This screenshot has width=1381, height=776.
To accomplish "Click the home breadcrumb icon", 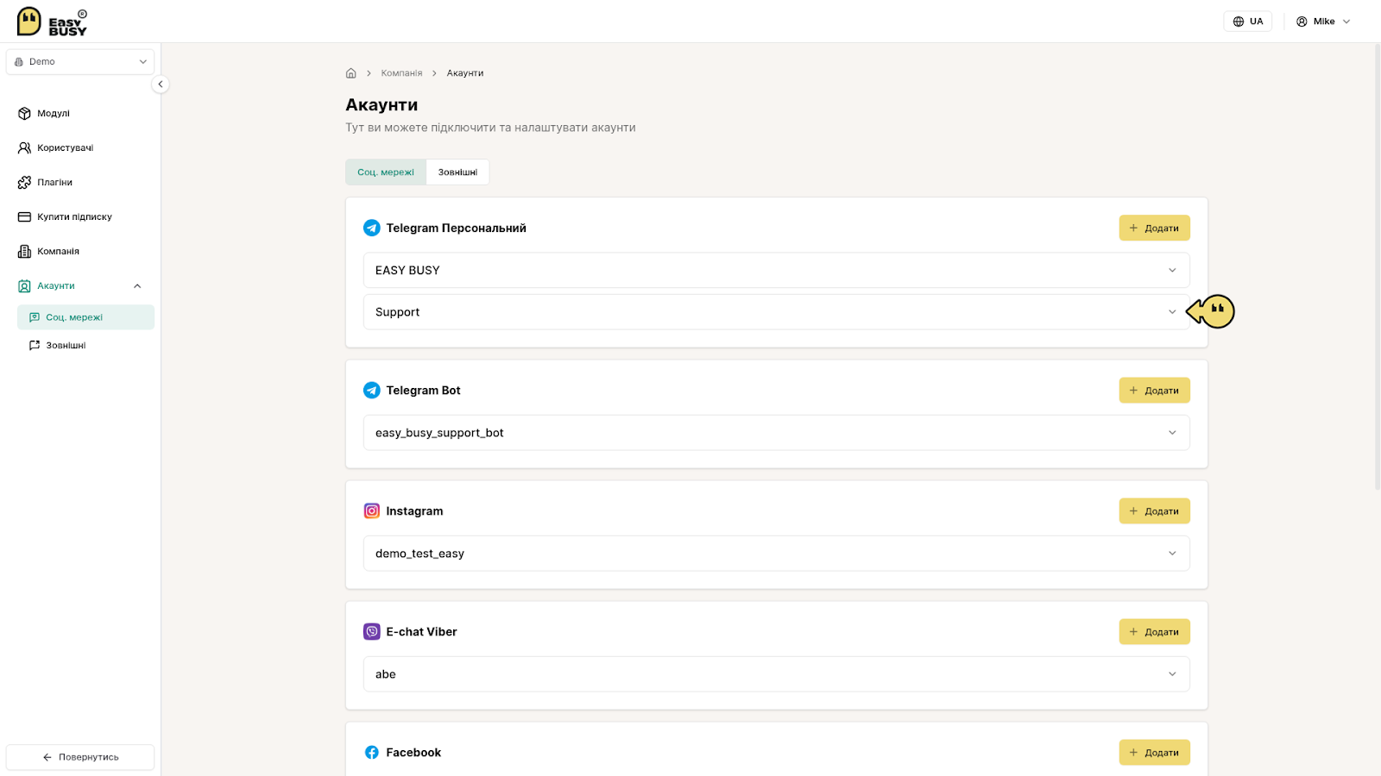I will (351, 73).
